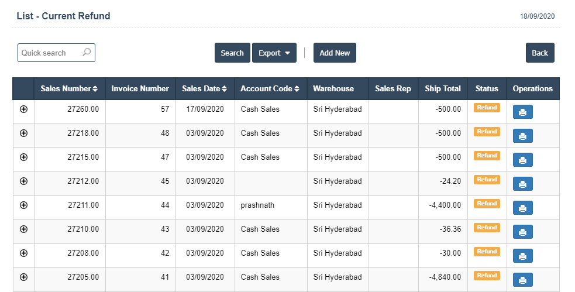Image resolution: width=575 pixels, height=292 pixels.
Task: Expand the row for invoice number 44
Action: click(x=24, y=205)
